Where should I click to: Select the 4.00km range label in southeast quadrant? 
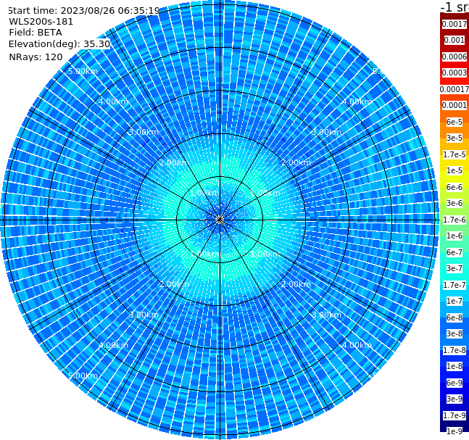[357, 345]
